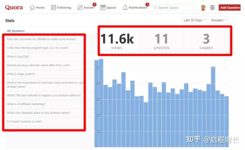Open 'What is Easy1Up?' answer

click(18, 57)
